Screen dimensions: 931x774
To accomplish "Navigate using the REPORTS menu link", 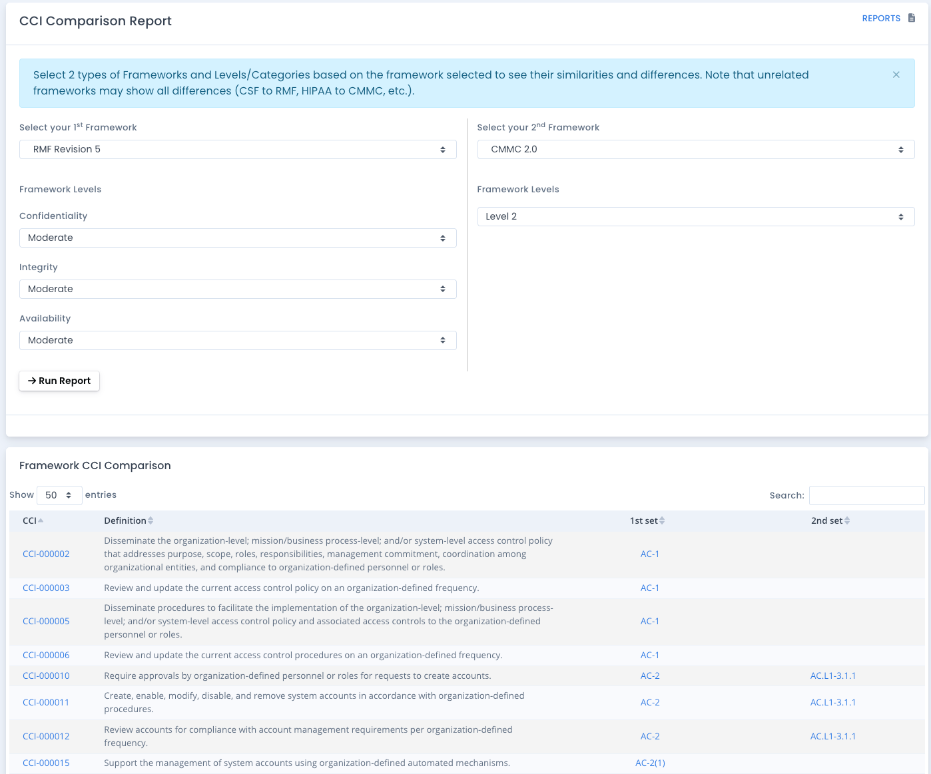I will point(881,18).
